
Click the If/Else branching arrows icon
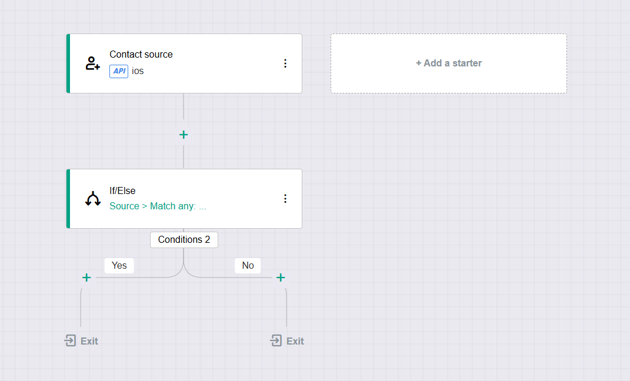92,199
